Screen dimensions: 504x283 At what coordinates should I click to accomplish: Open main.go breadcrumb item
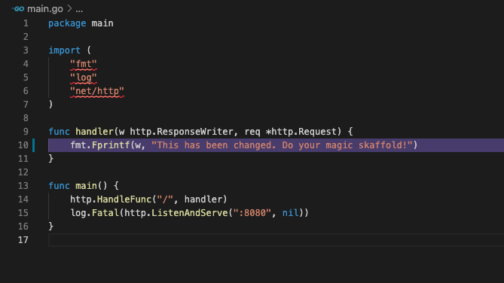[45, 9]
